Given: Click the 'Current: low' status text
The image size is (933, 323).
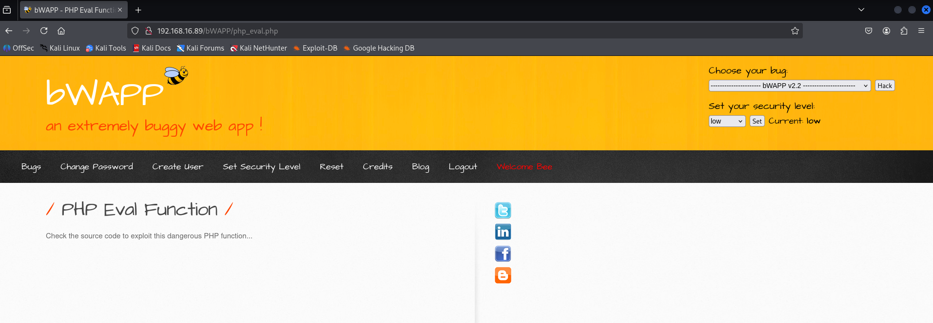Looking at the screenshot, I should tap(795, 121).
